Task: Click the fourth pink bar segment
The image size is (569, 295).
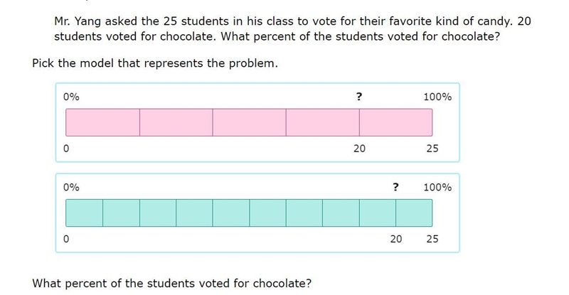Action: point(323,123)
